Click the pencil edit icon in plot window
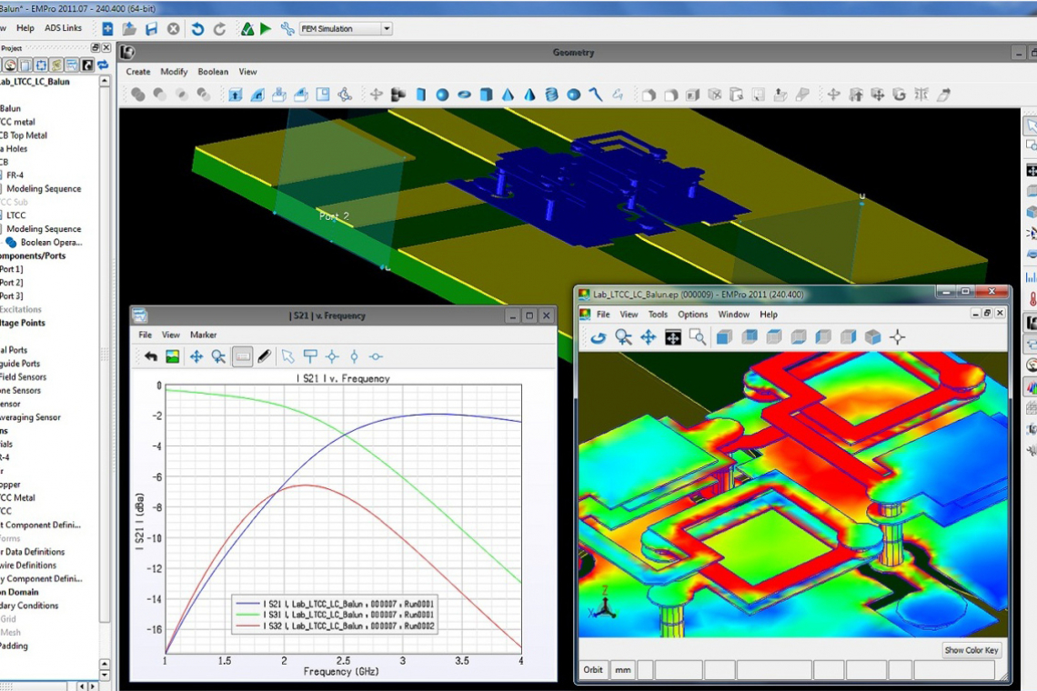Viewport: 1037px width, 691px height. click(x=264, y=357)
